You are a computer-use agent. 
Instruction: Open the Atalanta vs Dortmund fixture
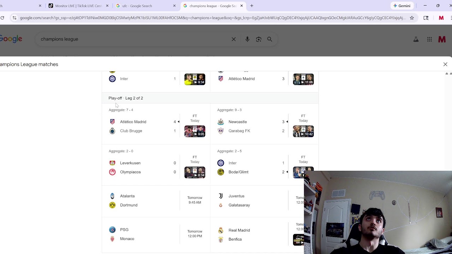coord(156,200)
